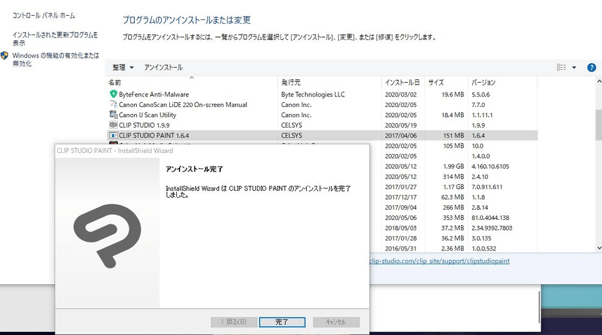Viewport: 602px width, 335px height.
Task: Sort list by 発行元 column header
Action: click(x=291, y=83)
